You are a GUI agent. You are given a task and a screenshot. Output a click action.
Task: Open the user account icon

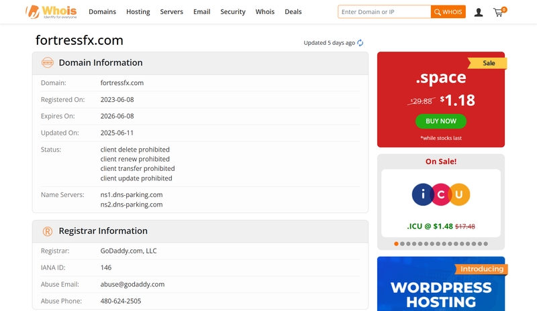[479, 13]
